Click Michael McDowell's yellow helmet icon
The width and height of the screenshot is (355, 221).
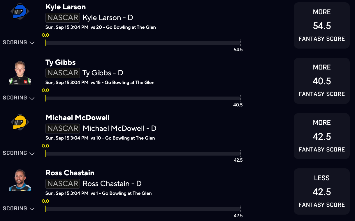click(x=20, y=122)
